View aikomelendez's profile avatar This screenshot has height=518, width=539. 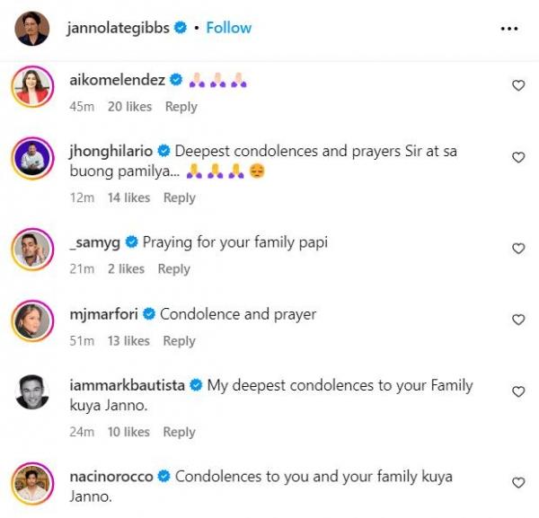coord(32,87)
